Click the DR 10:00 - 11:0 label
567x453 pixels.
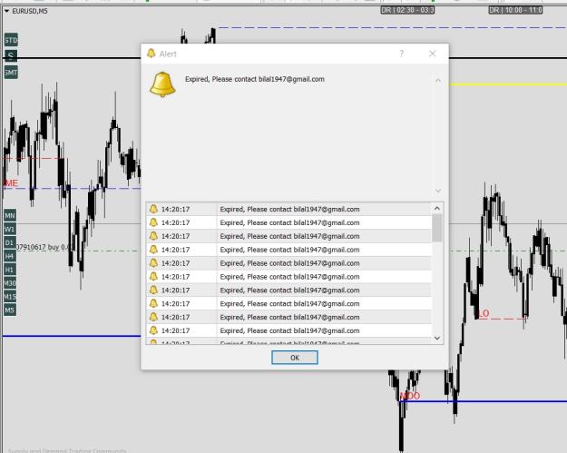515,10
